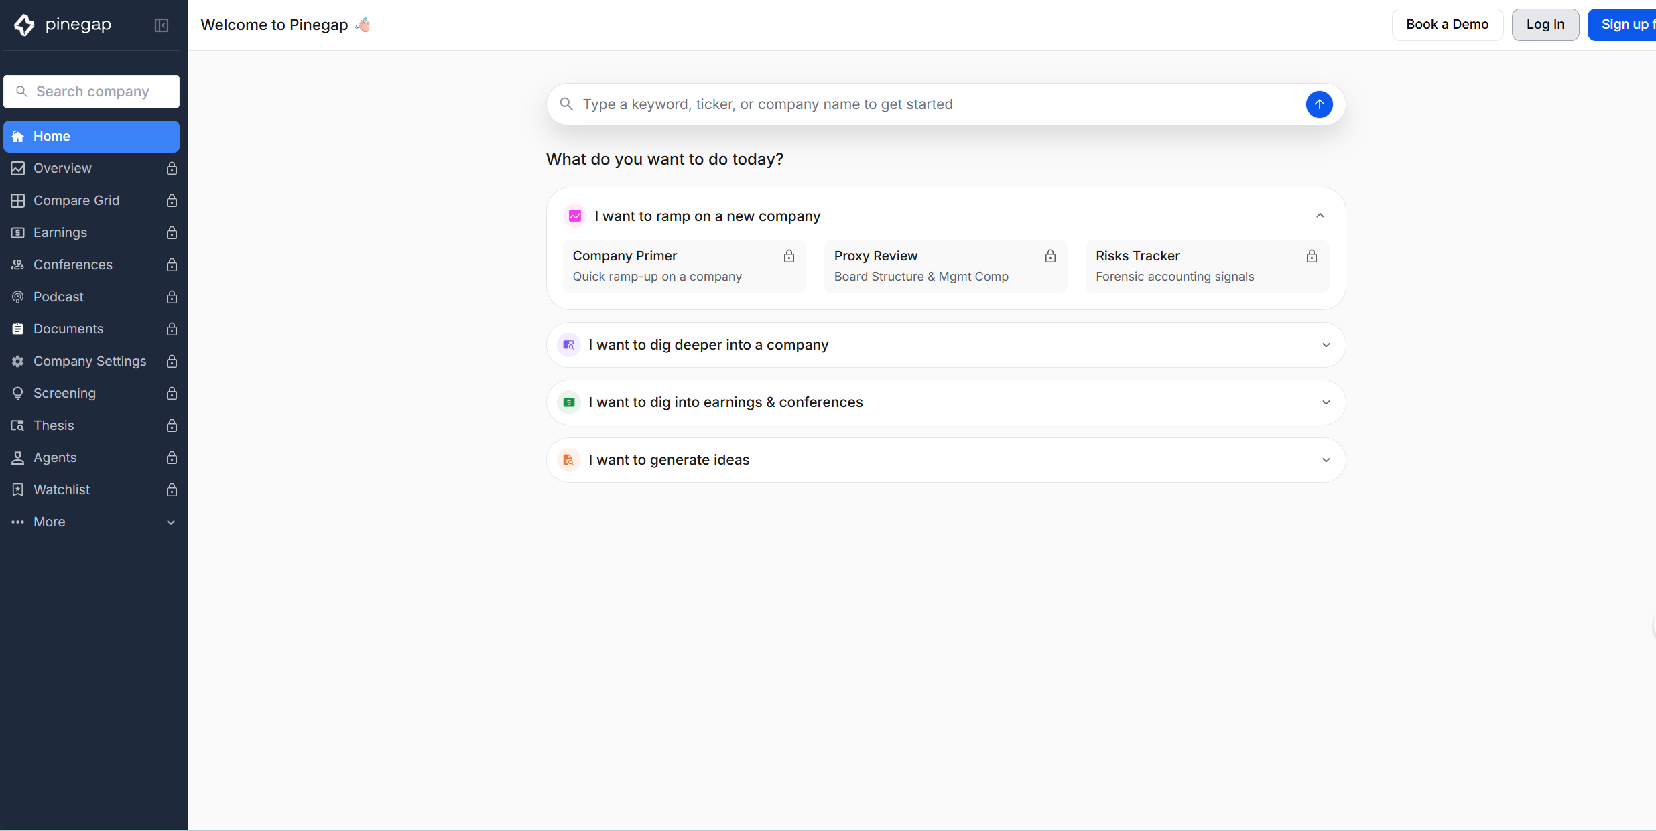Screen dimensions: 1656x831
Task: Open the Watchlist menu item
Action: pyautogui.click(x=91, y=490)
